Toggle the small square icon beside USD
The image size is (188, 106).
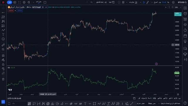point(172,7)
